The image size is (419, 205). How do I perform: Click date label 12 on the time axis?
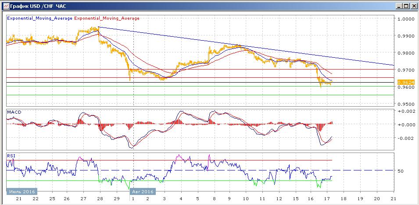click(279, 198)
